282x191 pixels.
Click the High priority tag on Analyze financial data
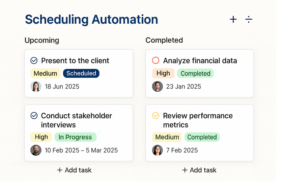[163, 73]
